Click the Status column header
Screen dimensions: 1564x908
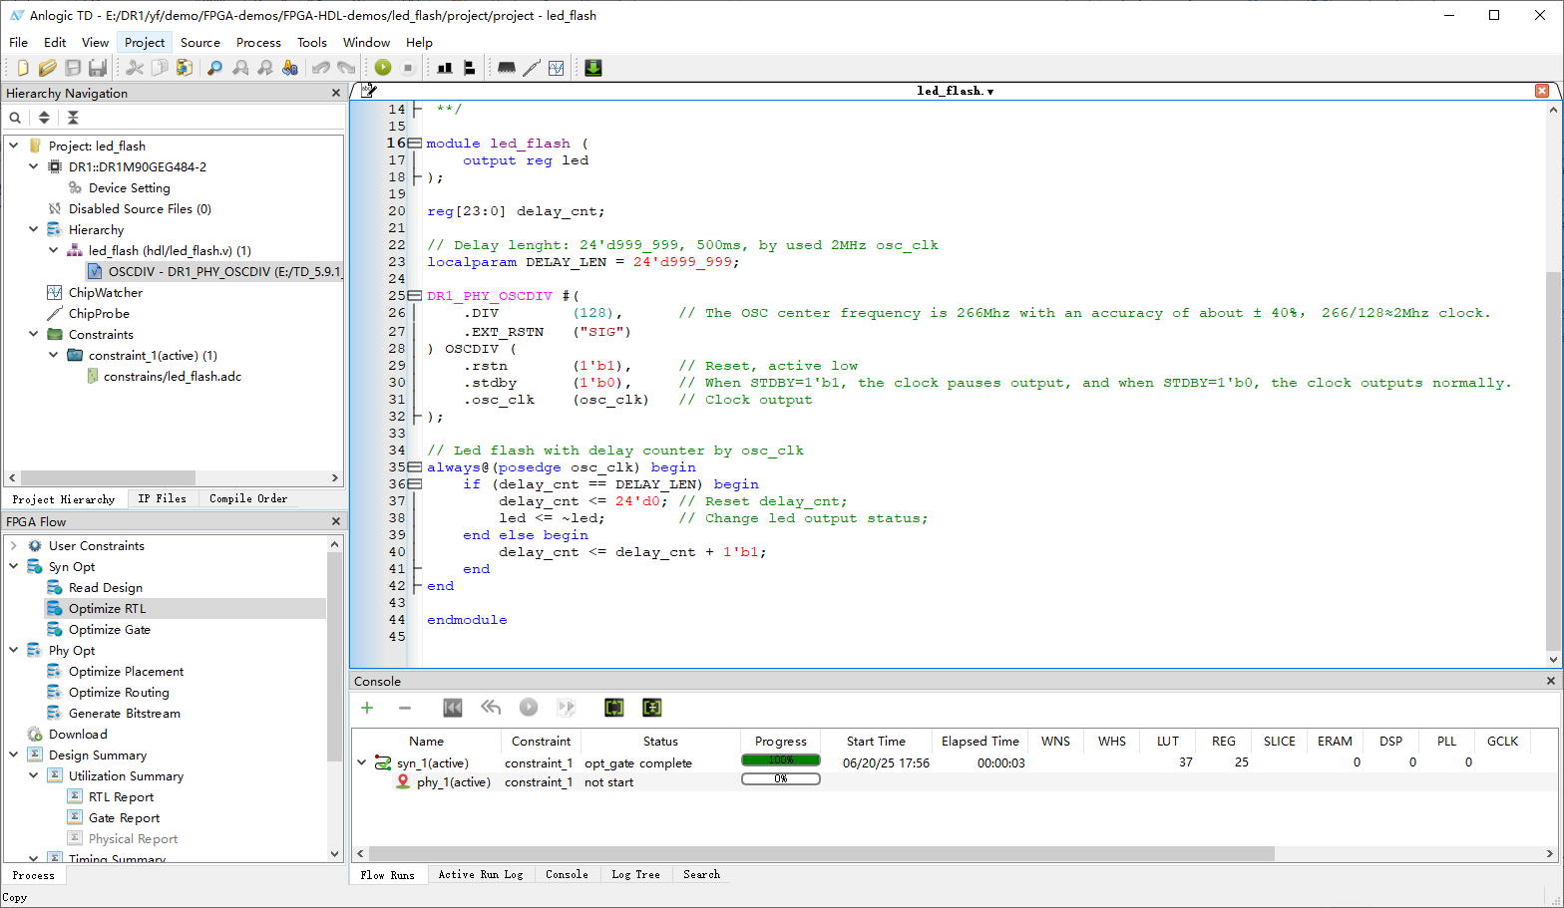[x=660, y=741]
